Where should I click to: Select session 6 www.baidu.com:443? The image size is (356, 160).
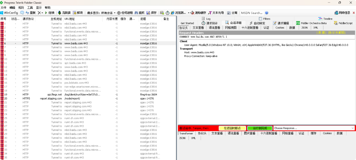tap(88, 43)
